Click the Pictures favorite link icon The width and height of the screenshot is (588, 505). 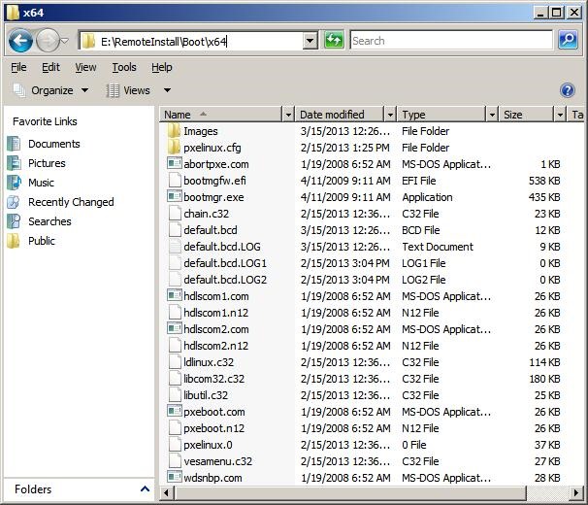[14, 163]
